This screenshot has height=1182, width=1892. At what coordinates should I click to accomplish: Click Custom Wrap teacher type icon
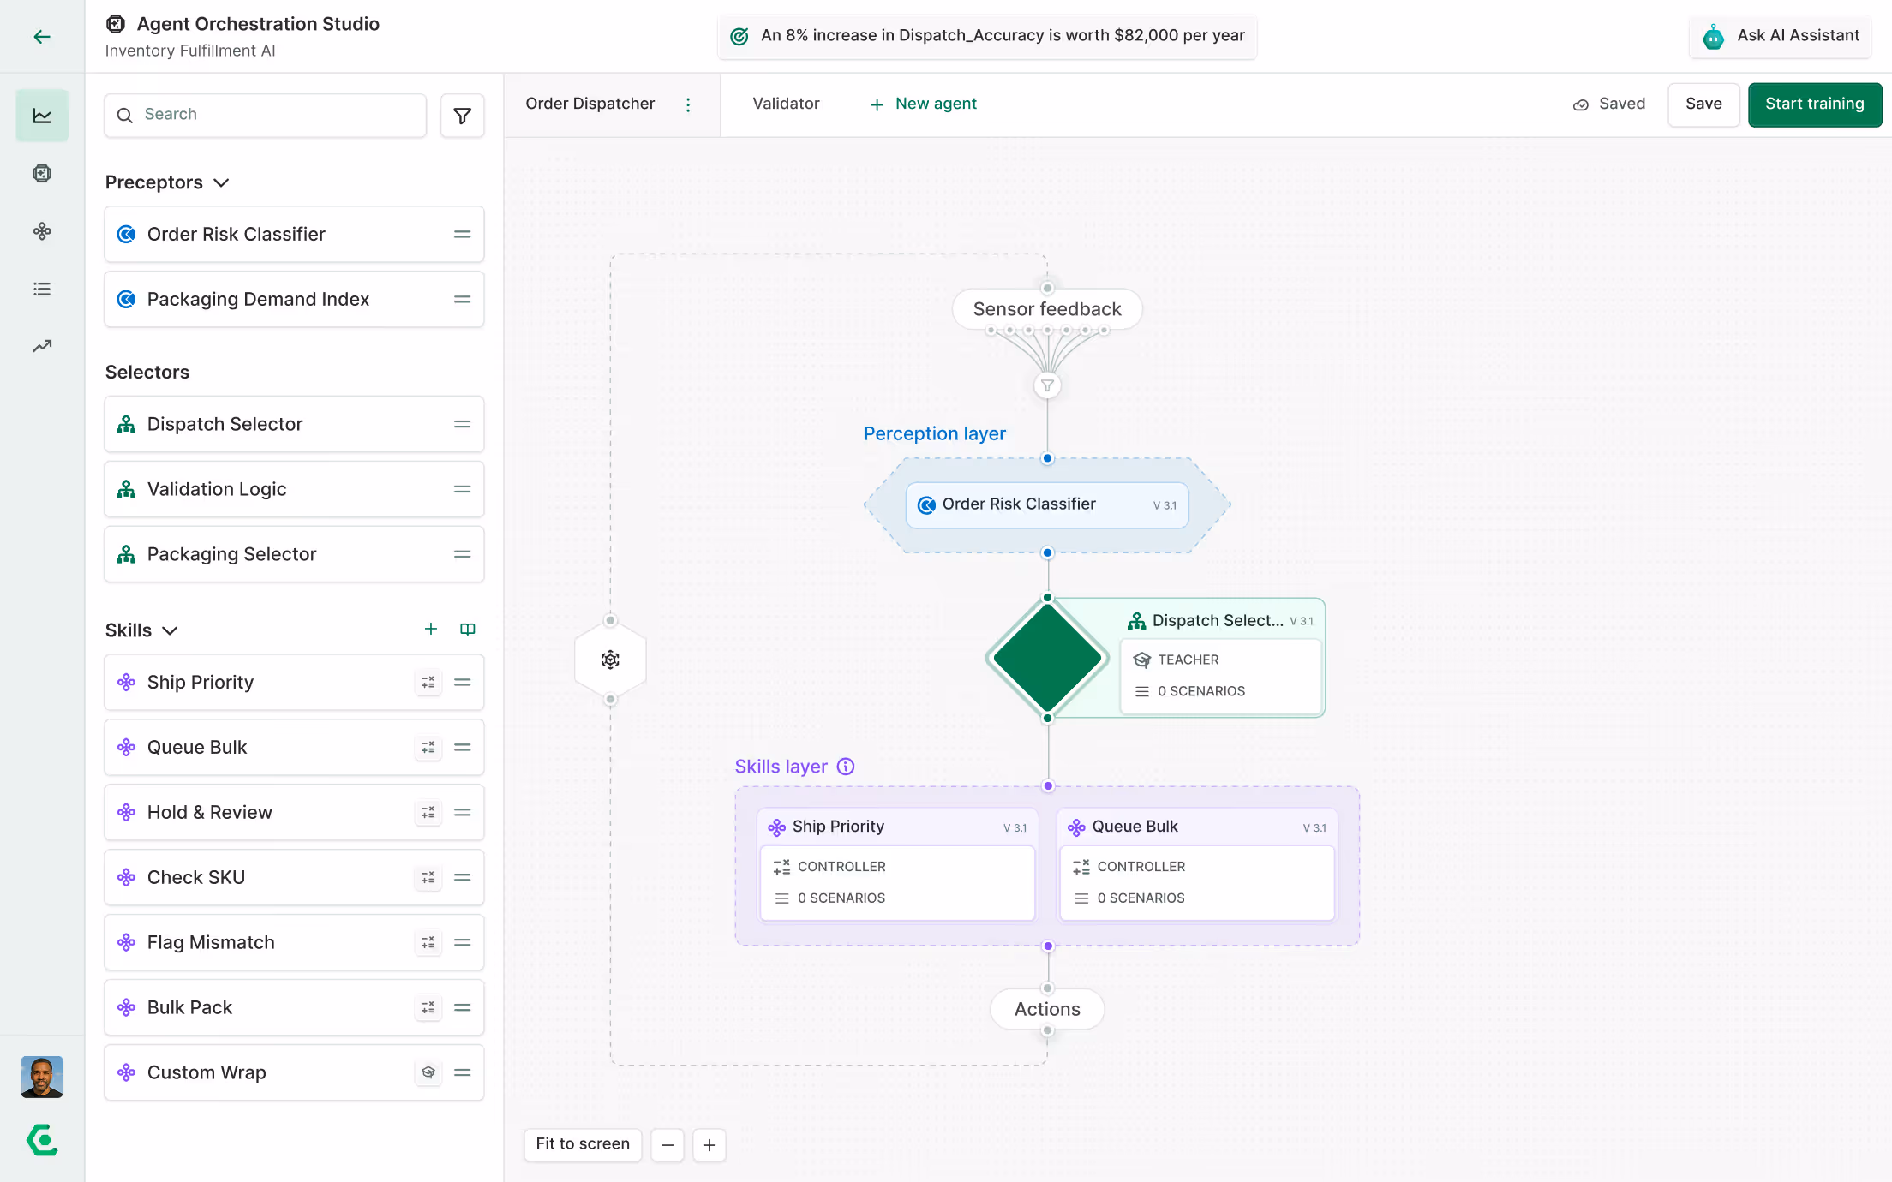tap(428, 1072)
